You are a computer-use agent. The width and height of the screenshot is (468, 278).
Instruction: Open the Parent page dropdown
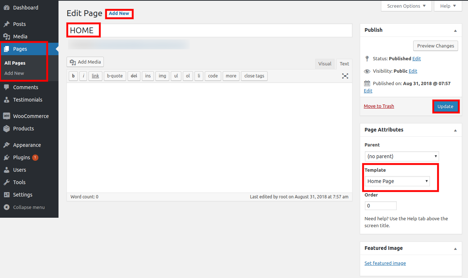[402, 156]
